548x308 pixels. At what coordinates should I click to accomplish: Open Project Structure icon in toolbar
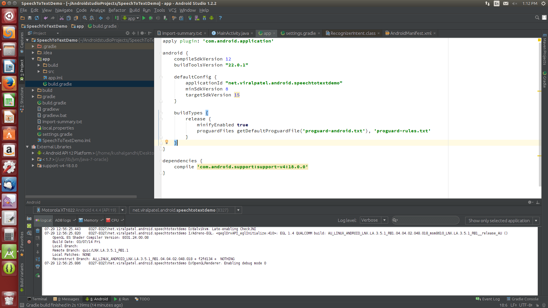point(181,18)
